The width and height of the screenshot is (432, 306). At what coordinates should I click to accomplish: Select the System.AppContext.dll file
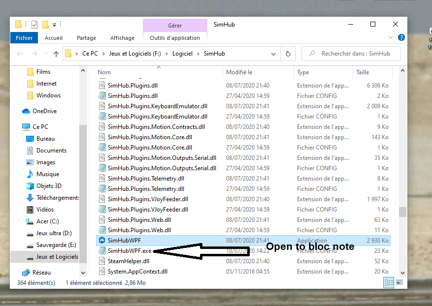(x=137, y=272)
